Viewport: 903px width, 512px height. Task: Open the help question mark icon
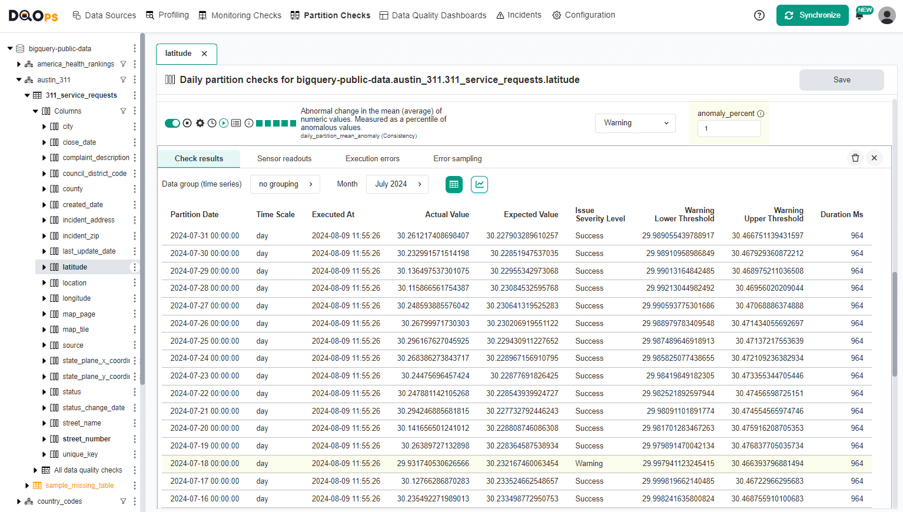[759, 15]
